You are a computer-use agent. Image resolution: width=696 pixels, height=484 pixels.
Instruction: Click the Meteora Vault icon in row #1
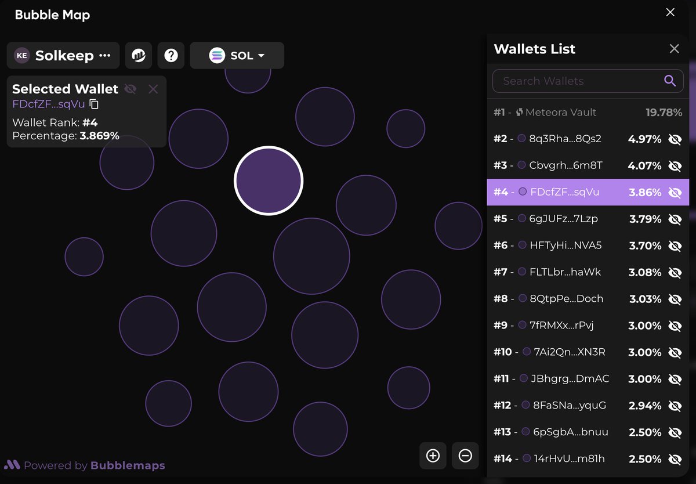tap(520, 112)
